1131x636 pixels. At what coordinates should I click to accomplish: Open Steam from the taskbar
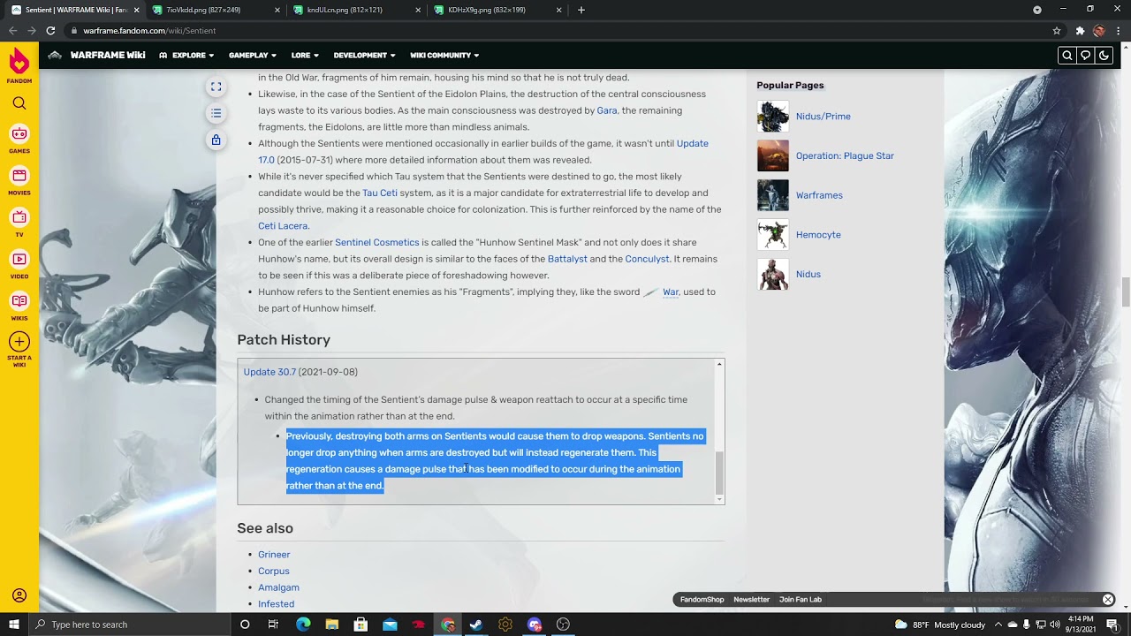pyautogui.click(x=476, y=625)
